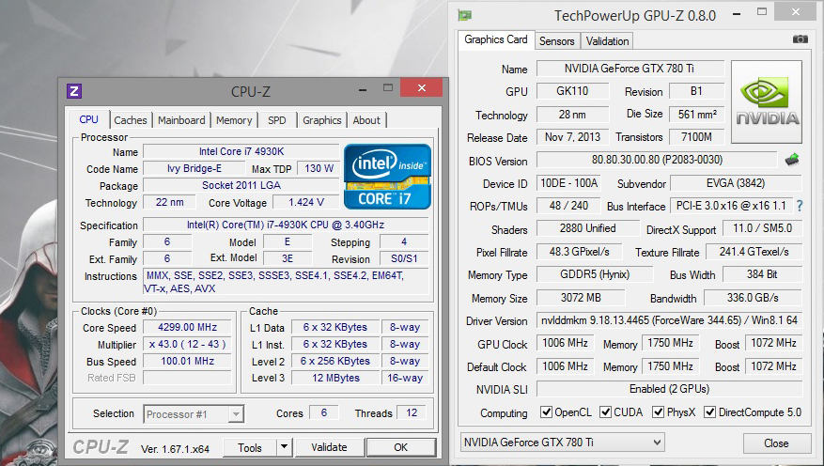Minimize the GPU-Z window
This screenshot has height=466, width=824.
click(737, 14)
